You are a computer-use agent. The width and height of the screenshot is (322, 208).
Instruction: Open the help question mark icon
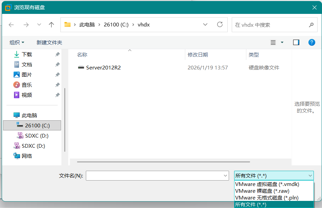coord(311,42)
